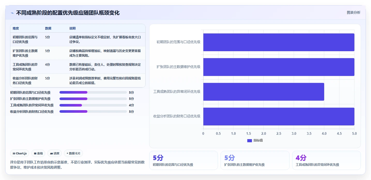Select the Chart.js tag chip
Image resolution: width=371 pixels, height=180 pixels.
20,153
